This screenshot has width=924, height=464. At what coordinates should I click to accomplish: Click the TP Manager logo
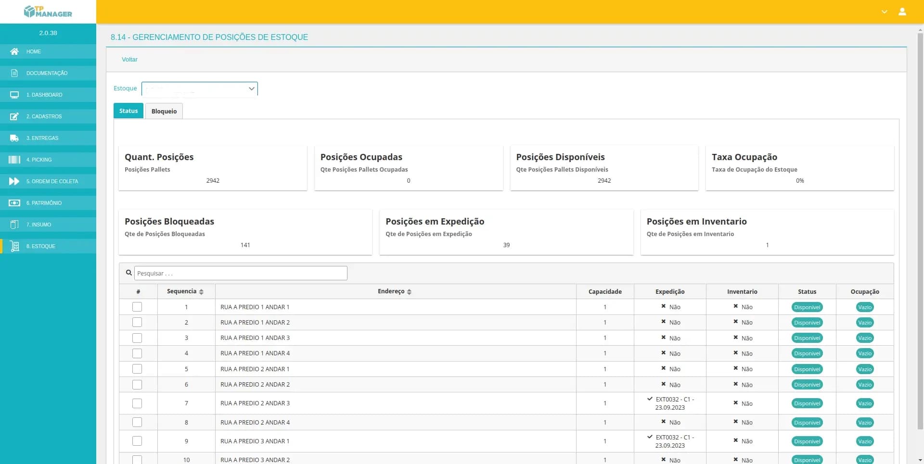(x=48, y=12)
